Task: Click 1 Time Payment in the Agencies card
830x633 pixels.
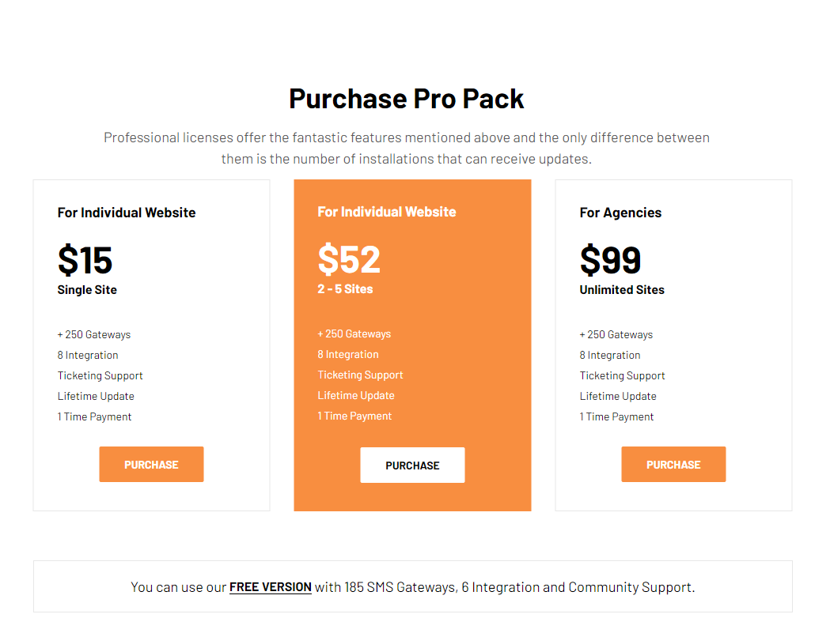Action: tap(616, 416)
